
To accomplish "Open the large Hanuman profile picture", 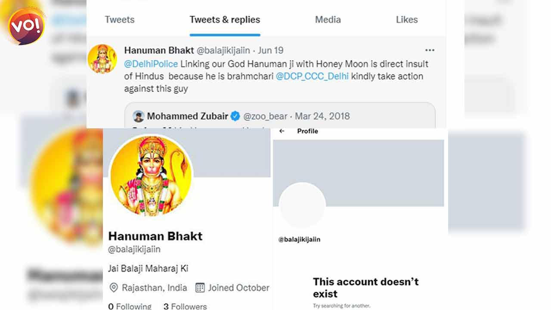I will point(151,175).
